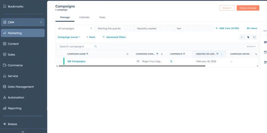
Task: Expand the CRM sidebar menu chevron
Action: click(x=41, y=22)
